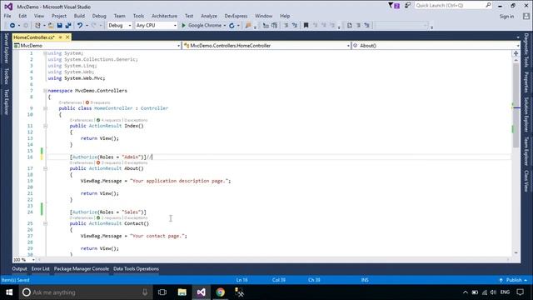Open the MvcDemo.Controllers.HomeController type dropdown

pos(266,46)
